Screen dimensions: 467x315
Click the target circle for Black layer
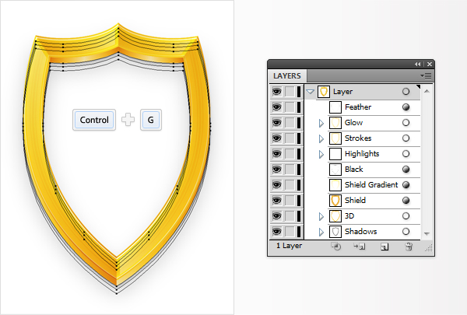406,169
